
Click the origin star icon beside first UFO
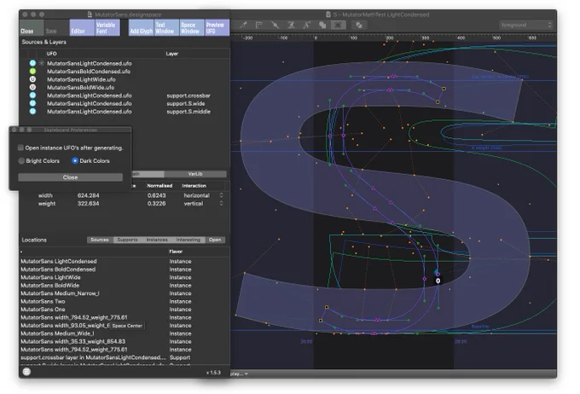pos(42,63)
